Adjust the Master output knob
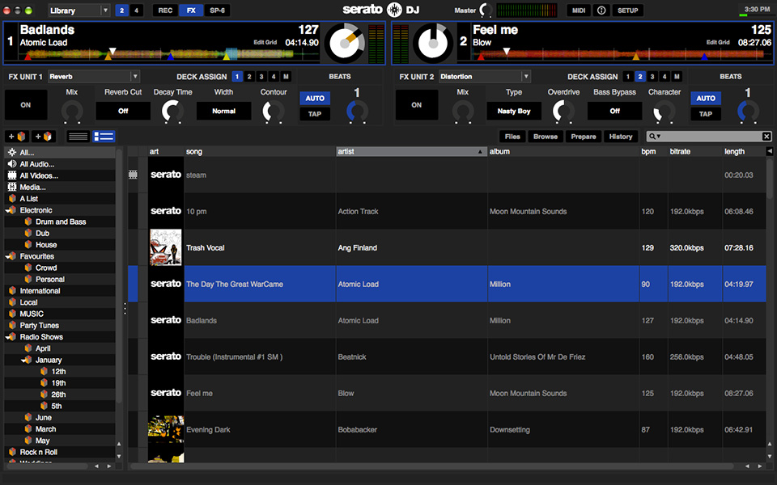 tap(486, 11)
